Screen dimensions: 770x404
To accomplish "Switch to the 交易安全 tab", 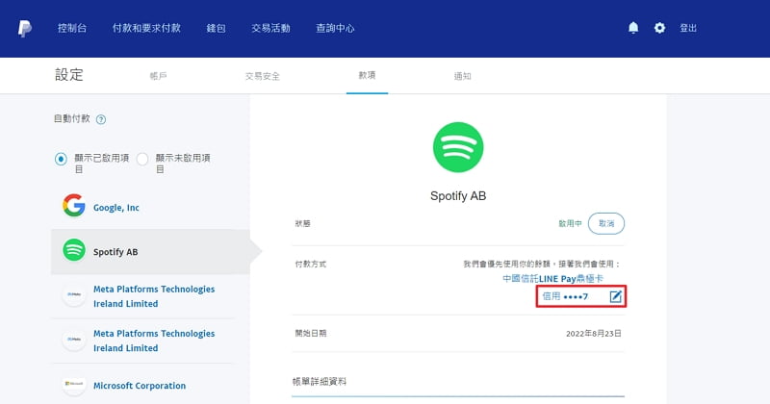I will (x=262, y=76).
